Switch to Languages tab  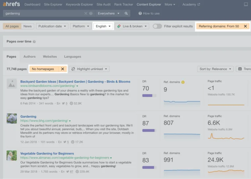[73, 57]
